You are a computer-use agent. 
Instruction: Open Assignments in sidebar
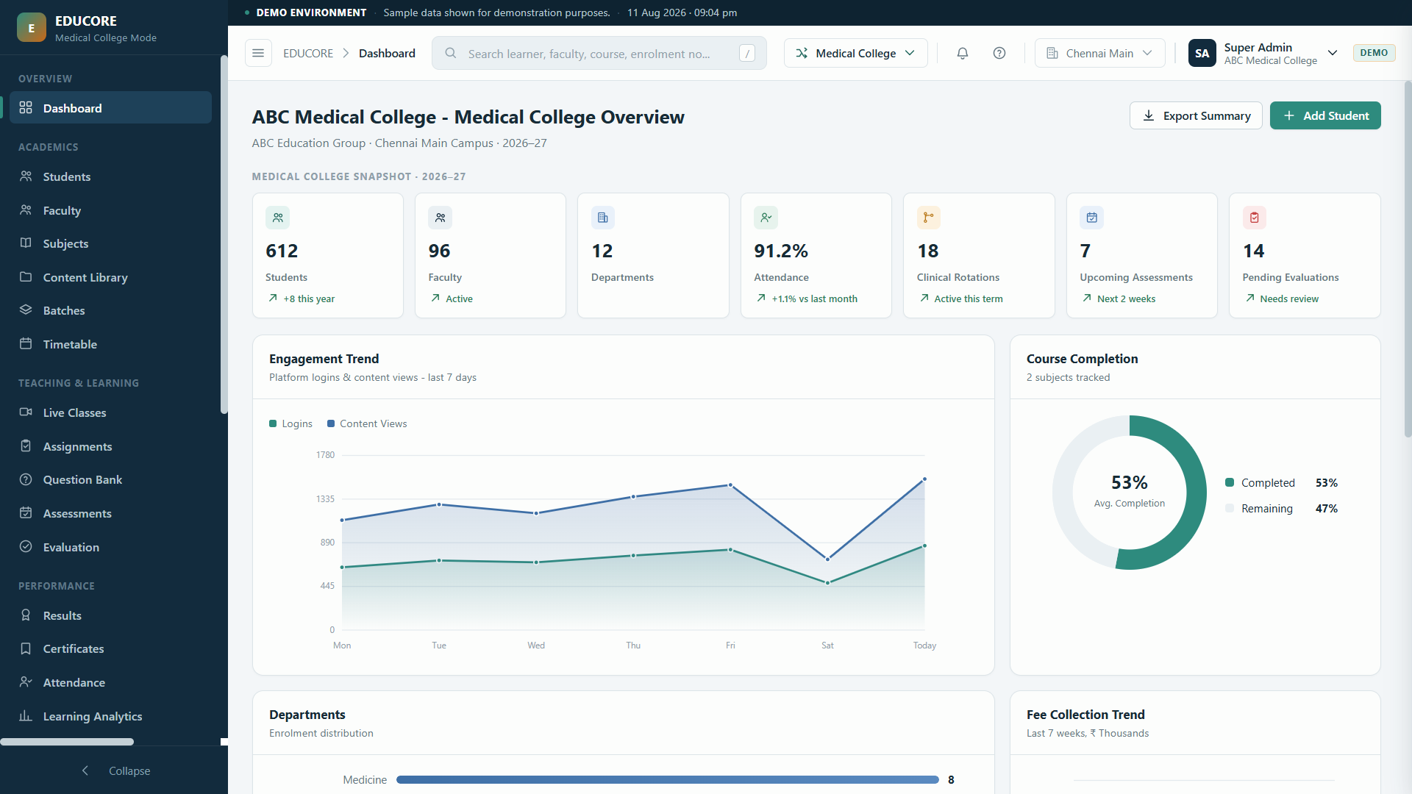pos(110,446)
